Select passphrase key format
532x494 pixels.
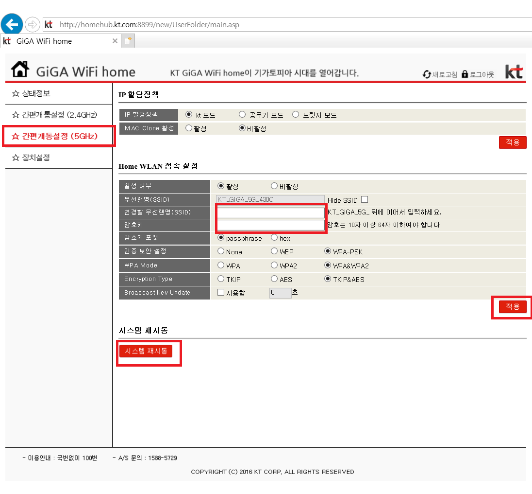221,237
